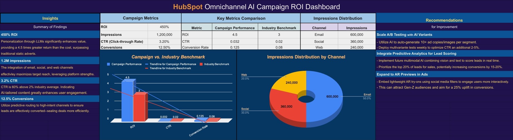Viewport: 513px width, 140px height.
Task: Select the Email channel cell
Action: 319,35
